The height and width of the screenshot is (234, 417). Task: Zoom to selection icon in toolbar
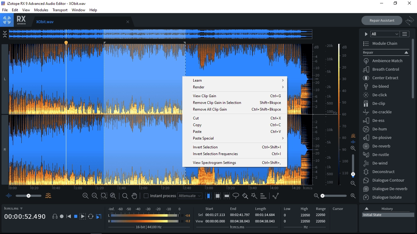(x=104, y=196)
